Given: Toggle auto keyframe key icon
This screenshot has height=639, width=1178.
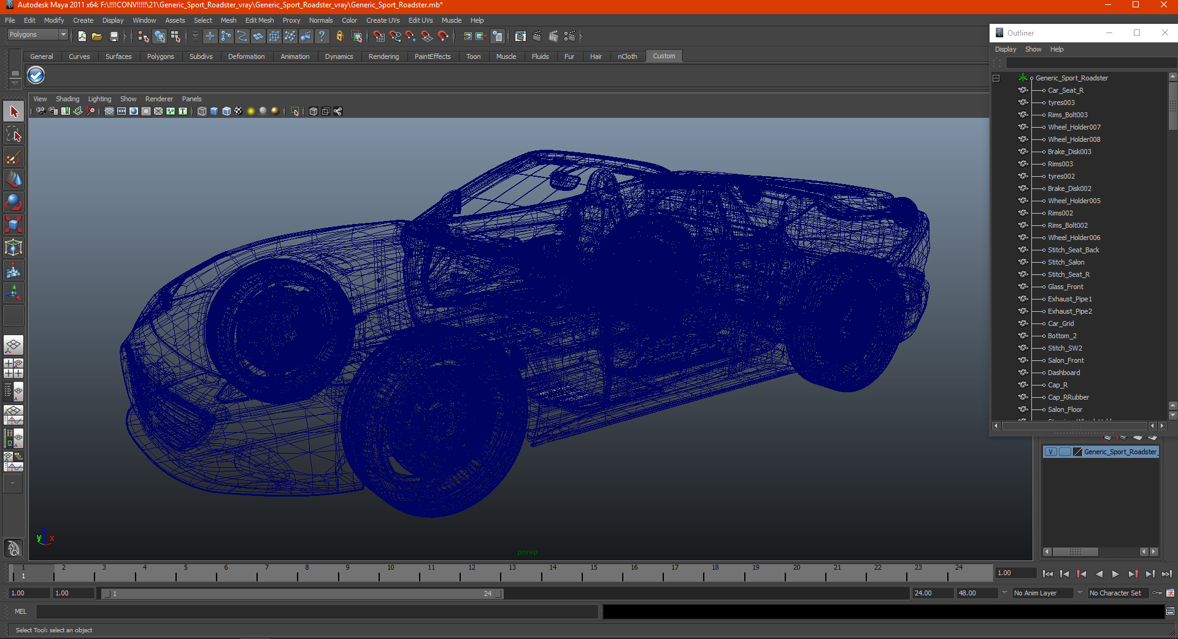Looking at the screenshot, I should click(x=1157, y=593).
